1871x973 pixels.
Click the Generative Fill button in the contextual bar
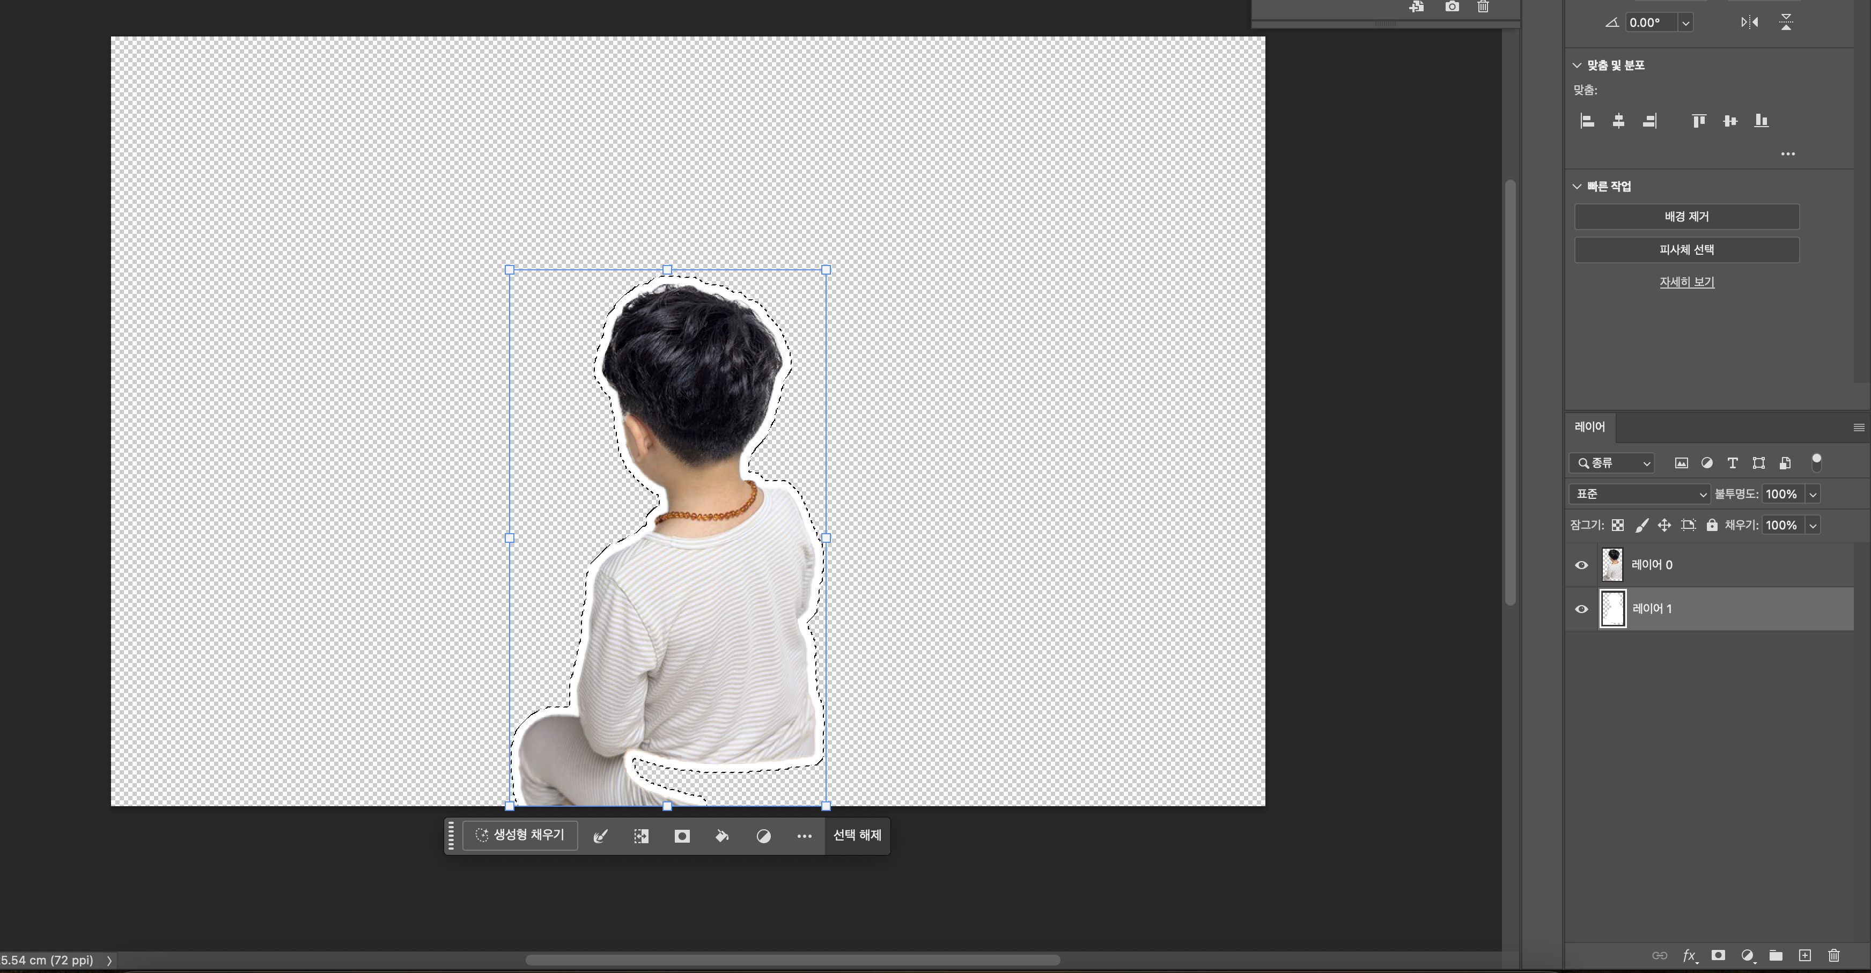(520, 835)
